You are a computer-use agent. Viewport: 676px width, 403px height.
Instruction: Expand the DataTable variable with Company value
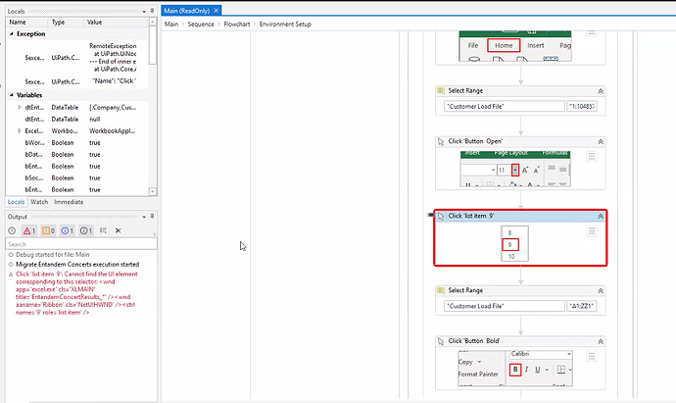[20, 107]
